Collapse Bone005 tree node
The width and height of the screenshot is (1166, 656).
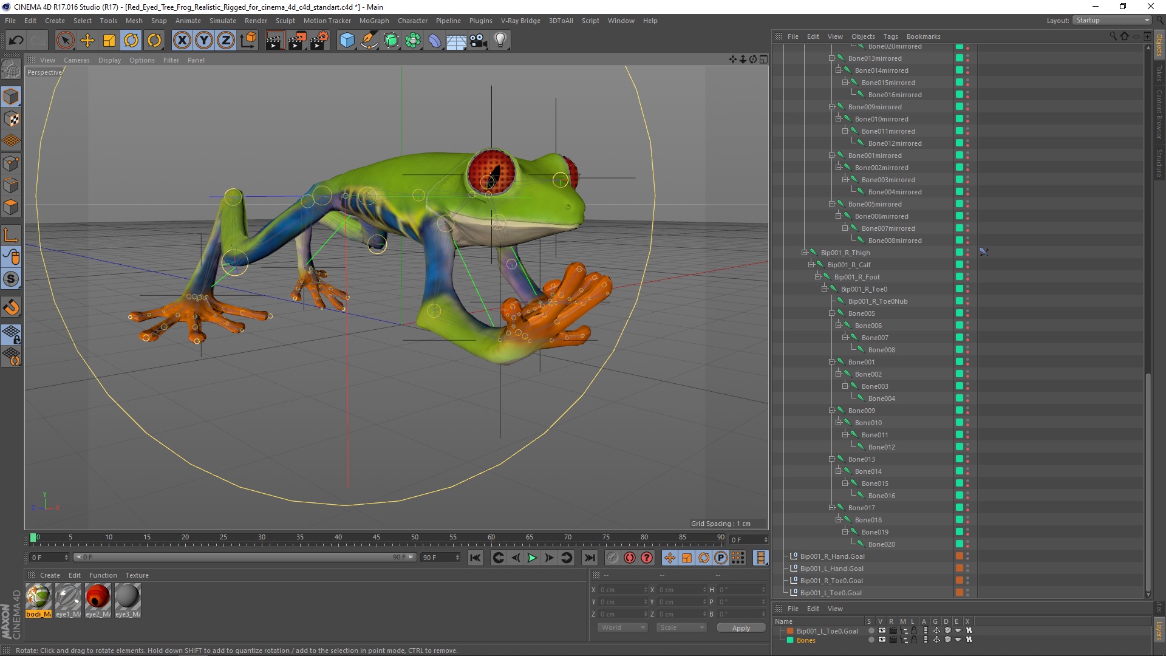click(x=831, y=313)
